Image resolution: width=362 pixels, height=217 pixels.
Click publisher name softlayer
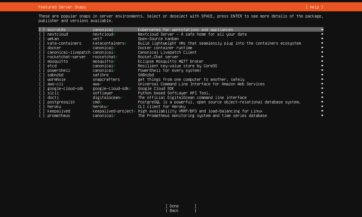(103, 93)
